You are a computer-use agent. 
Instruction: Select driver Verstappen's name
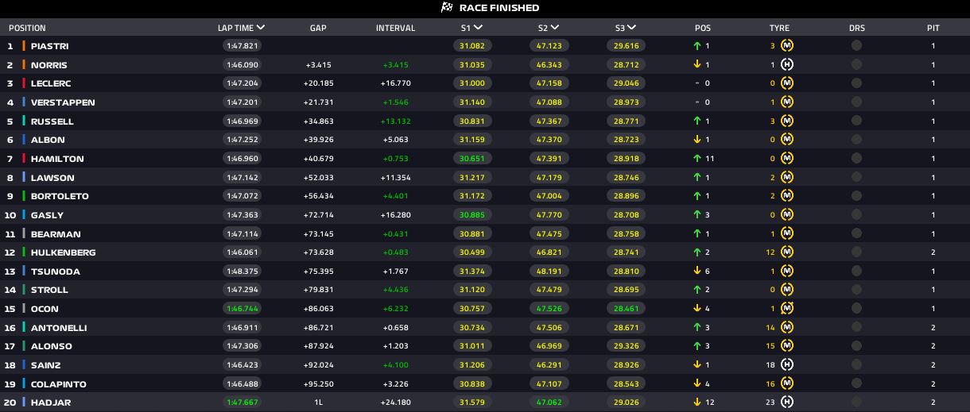tap(63, 102)
